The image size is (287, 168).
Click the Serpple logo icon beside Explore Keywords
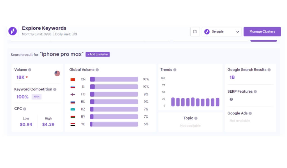[x=13, y=31]
